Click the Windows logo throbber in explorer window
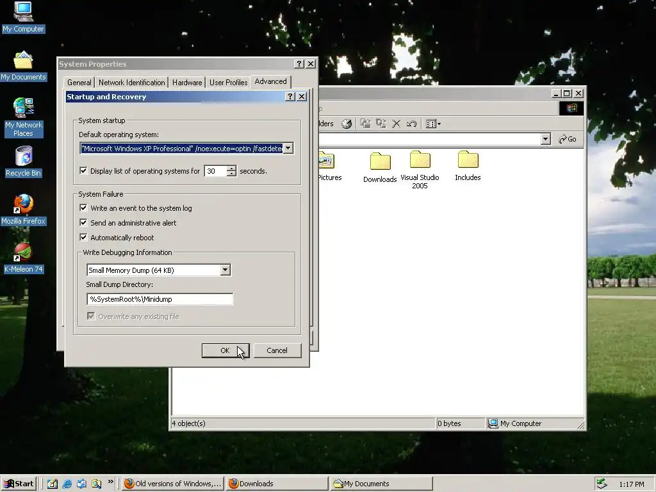 tap(571, 108)
